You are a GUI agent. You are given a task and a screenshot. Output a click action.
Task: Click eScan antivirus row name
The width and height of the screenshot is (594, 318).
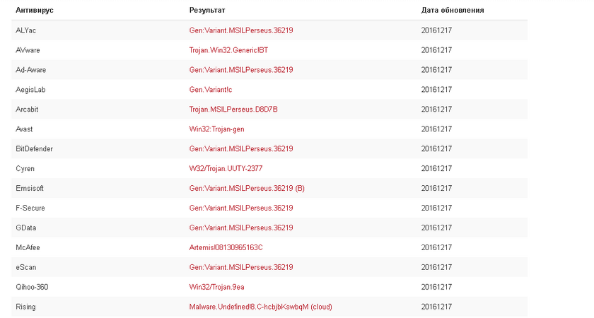26,267
